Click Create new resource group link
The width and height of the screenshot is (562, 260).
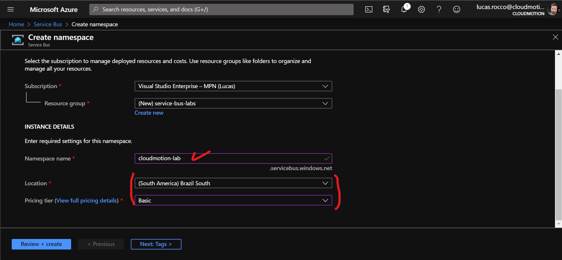149,113
